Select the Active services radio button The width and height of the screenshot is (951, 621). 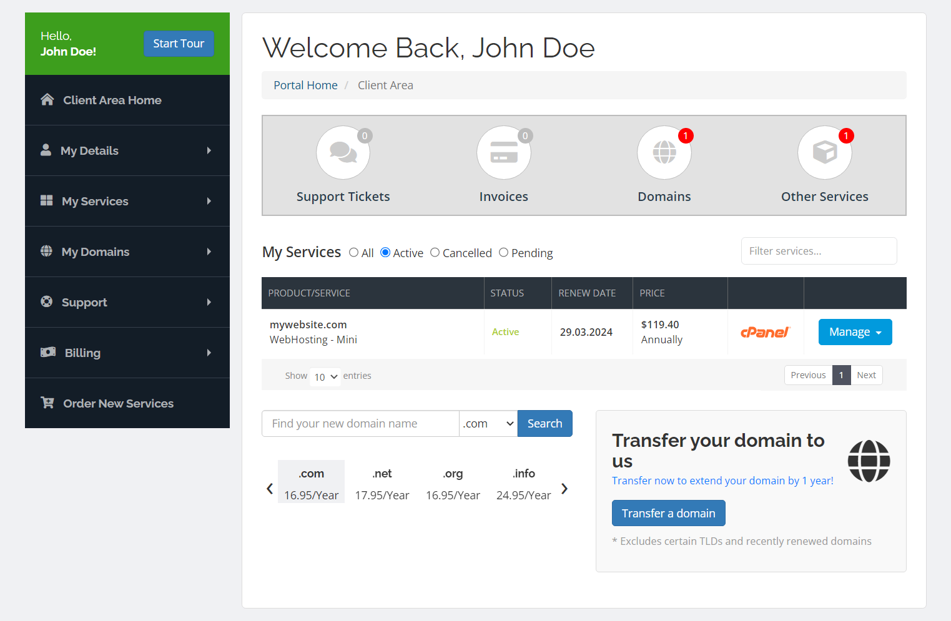pyautogui.click(x=385, y=252)
